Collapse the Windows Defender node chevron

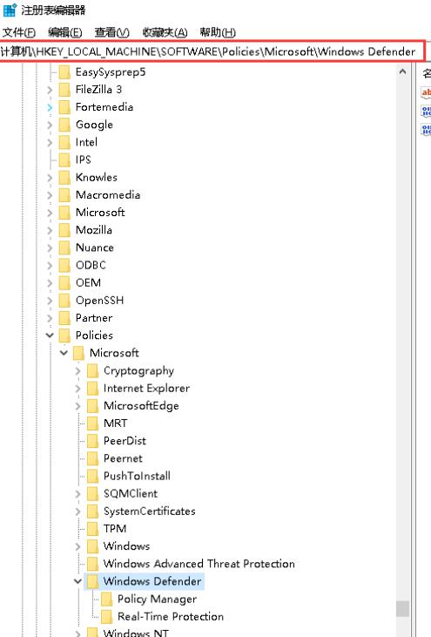77,581
